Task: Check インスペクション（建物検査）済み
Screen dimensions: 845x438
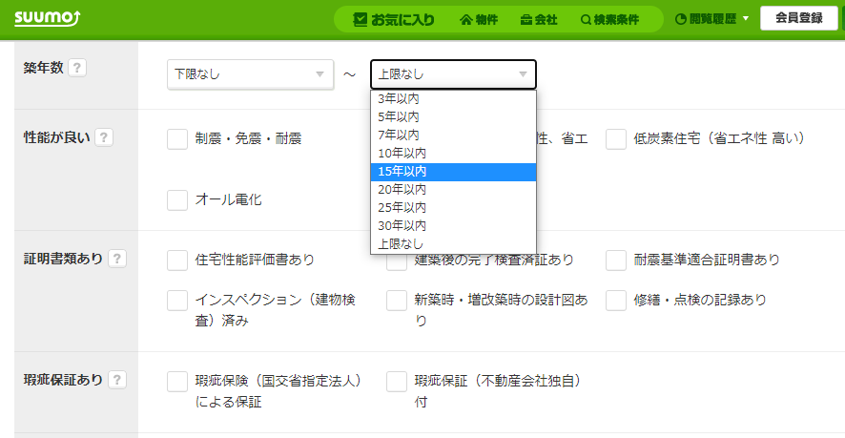Action: [177, 301]
